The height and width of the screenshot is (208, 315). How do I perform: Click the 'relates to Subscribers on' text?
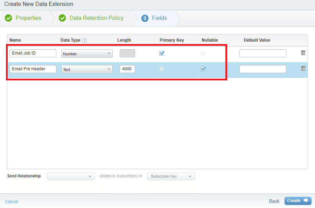pyautogui.click(x=121, y=176)
